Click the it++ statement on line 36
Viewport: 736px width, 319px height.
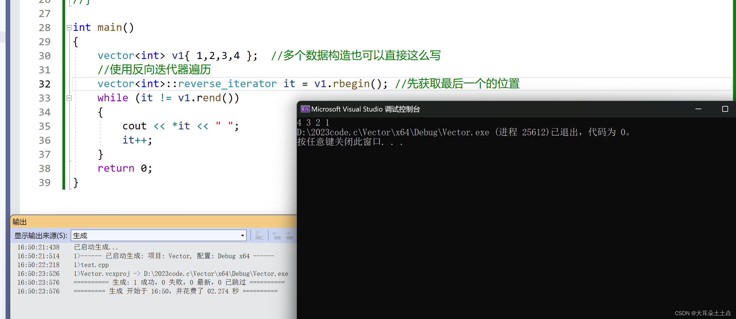click(x=137, y=140)
